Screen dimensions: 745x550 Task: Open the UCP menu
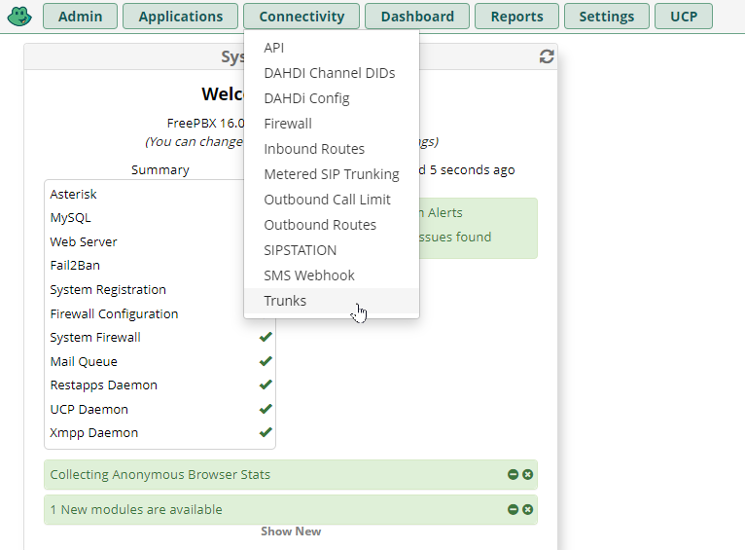click(x=683, y=17)
